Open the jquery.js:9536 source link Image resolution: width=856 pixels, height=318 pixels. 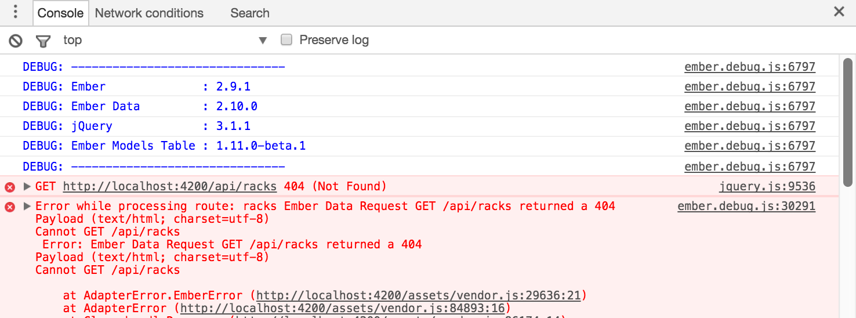pyautogui.click(x=767, y=186)
